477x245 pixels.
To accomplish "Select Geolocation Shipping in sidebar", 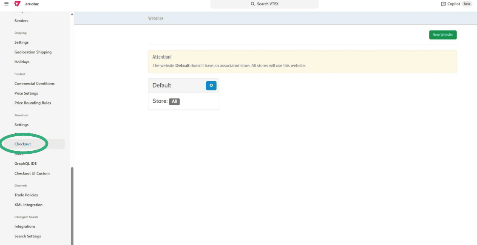I will click(33, 52).
